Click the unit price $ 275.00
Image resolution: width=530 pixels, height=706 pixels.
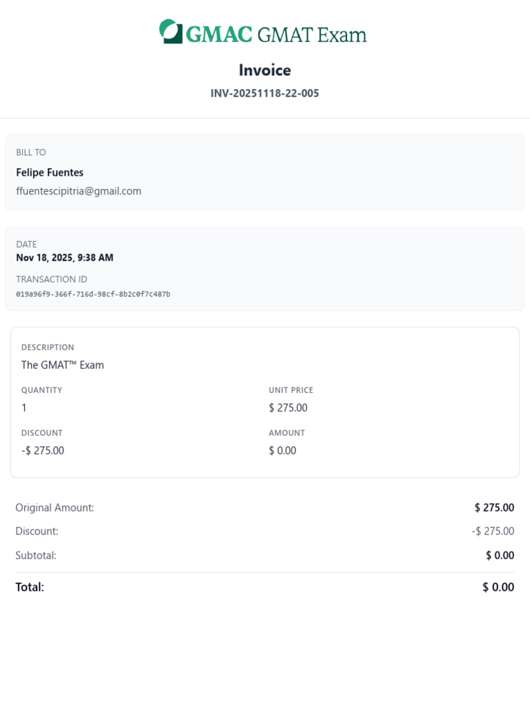[288, 408]
